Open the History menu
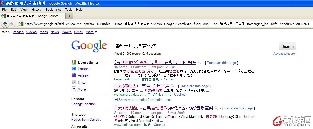This screenshot has width=313, height=129. click(x=36, y=10)
